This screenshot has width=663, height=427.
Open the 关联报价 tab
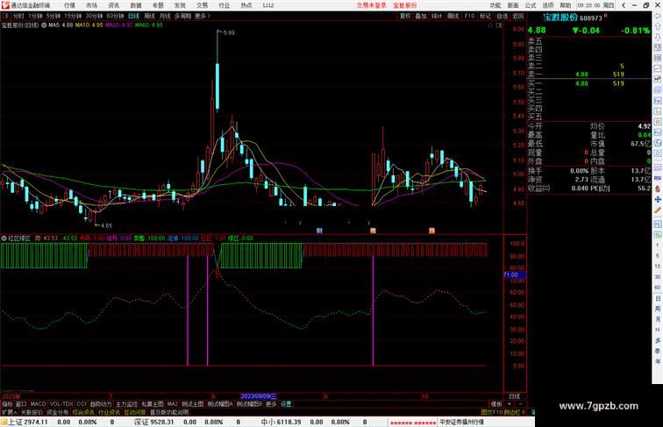tap(32, 412)
